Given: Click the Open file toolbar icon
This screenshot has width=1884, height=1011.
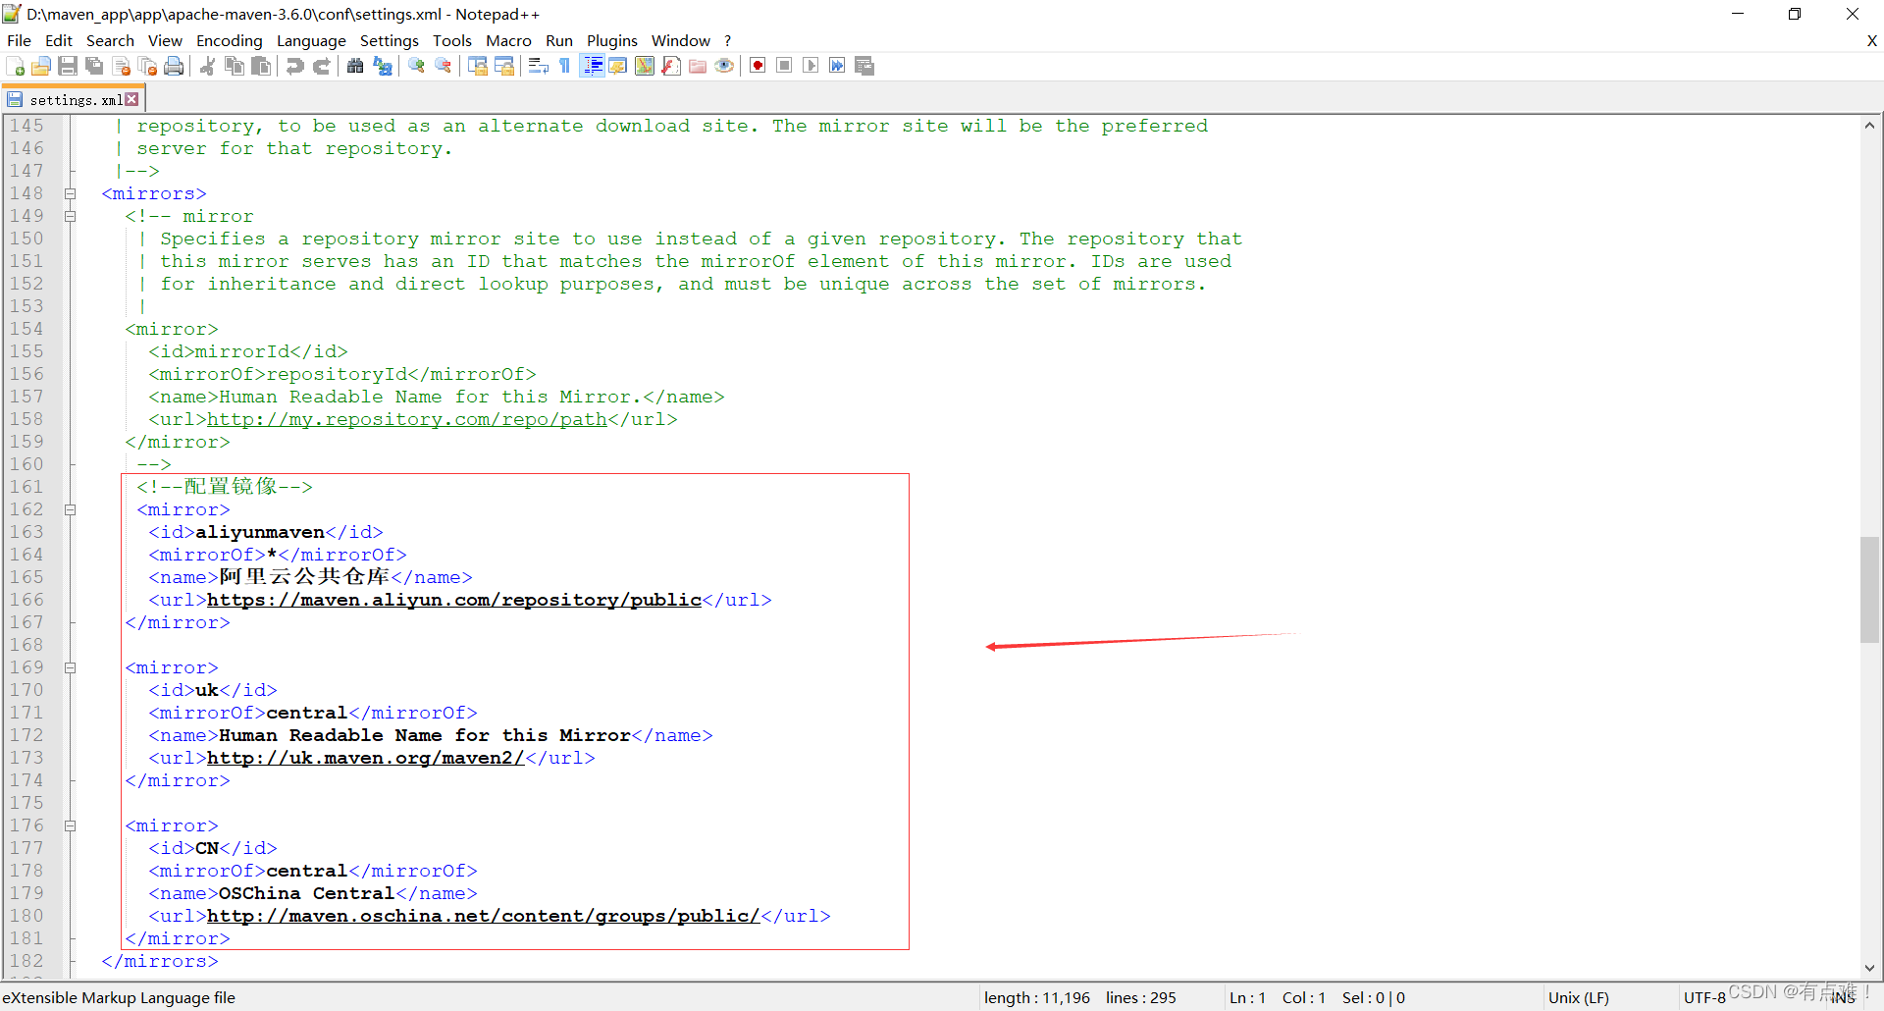Looking at the screenshot, I should tap(41, 66).
